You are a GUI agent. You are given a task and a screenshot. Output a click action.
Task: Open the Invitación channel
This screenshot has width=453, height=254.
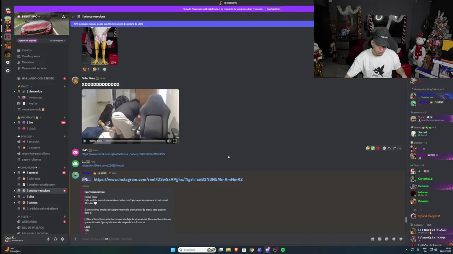tap(41, 97)
